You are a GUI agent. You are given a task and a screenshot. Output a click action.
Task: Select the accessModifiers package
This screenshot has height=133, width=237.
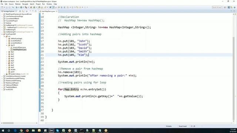point(16,41)
